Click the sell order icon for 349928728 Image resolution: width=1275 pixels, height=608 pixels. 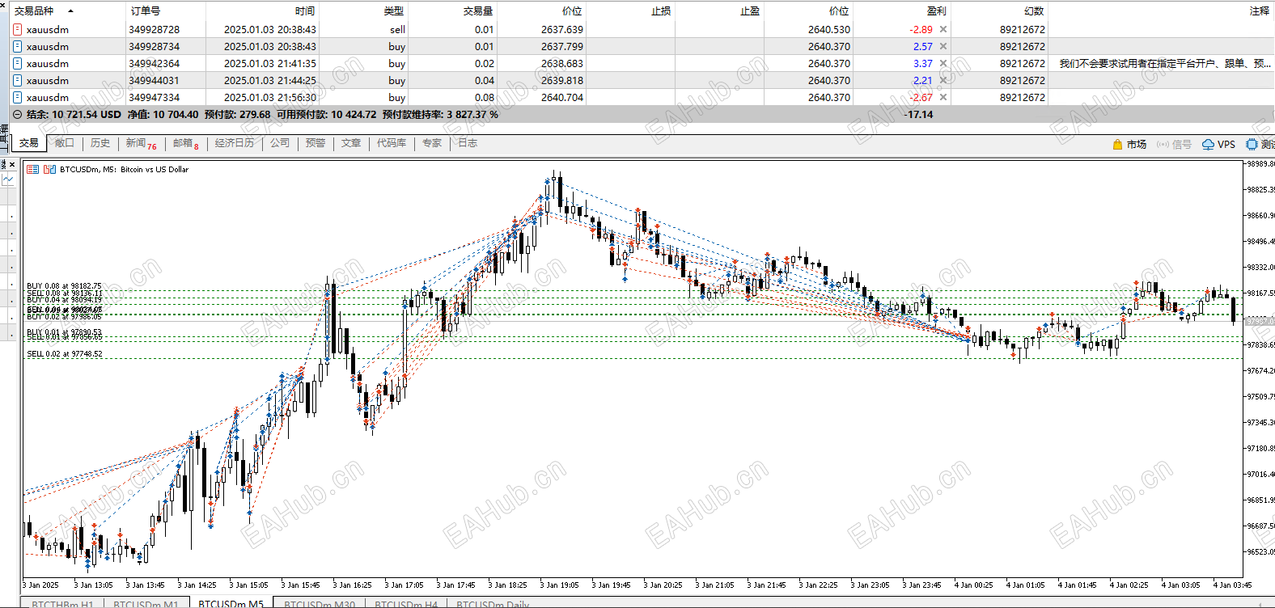click(x=18, y=30)
